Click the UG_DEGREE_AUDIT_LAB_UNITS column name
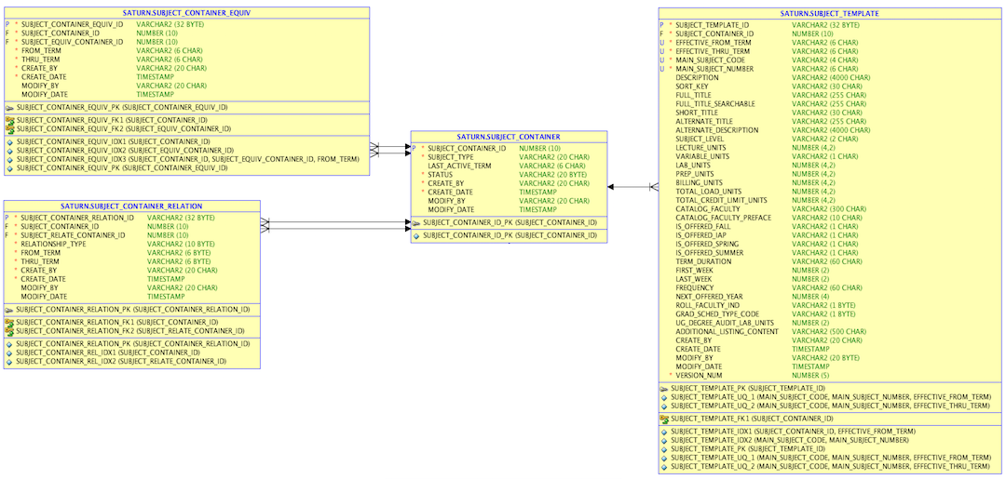 724,323
